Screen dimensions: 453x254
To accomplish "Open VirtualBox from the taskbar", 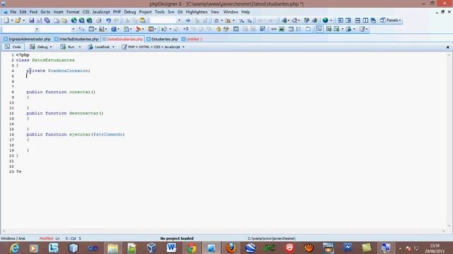I will (x=152, y=248).
